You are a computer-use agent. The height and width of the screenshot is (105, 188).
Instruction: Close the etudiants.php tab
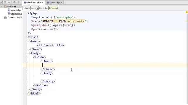tap(43, 3)
